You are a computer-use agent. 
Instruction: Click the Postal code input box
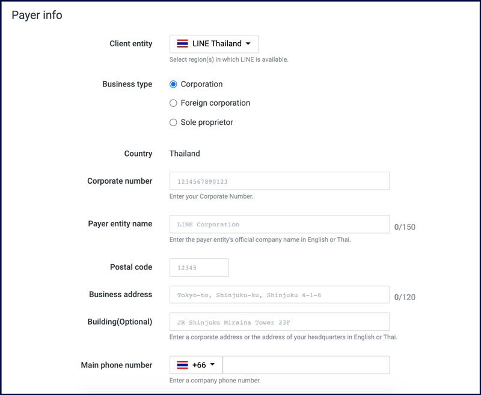pyautogui.click(x=199, y=267)
